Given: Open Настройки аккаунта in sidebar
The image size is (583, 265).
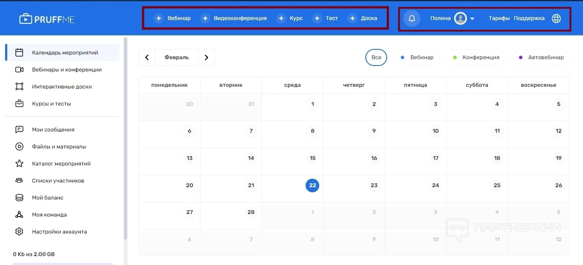Looking at the screenshot, I should [59, 232].
